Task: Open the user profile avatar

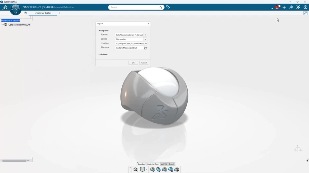Action: tap(277, 7)
